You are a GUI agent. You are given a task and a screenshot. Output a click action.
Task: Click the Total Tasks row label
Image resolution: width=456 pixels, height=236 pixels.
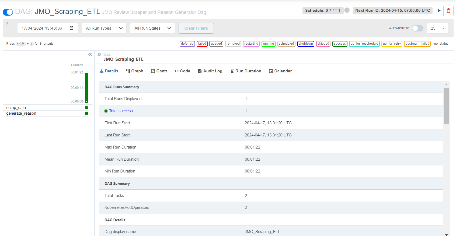[x=114, y=196]
